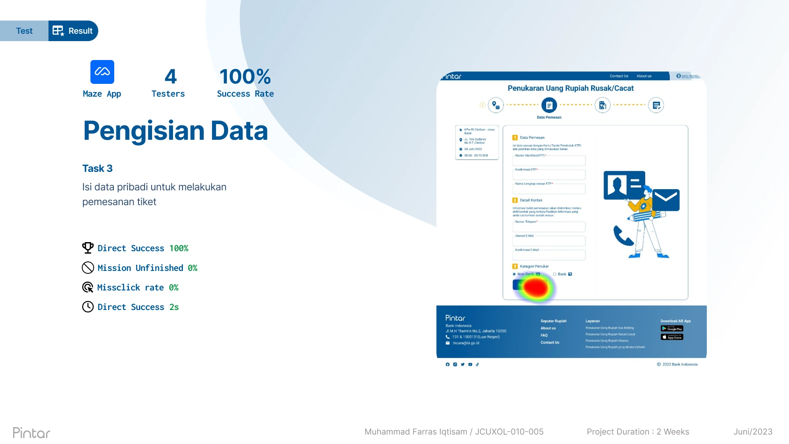Click About us in the top header

click(x=644, y=76)
